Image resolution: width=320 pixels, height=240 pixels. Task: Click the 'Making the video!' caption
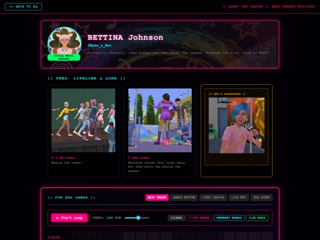pos(67,162)
